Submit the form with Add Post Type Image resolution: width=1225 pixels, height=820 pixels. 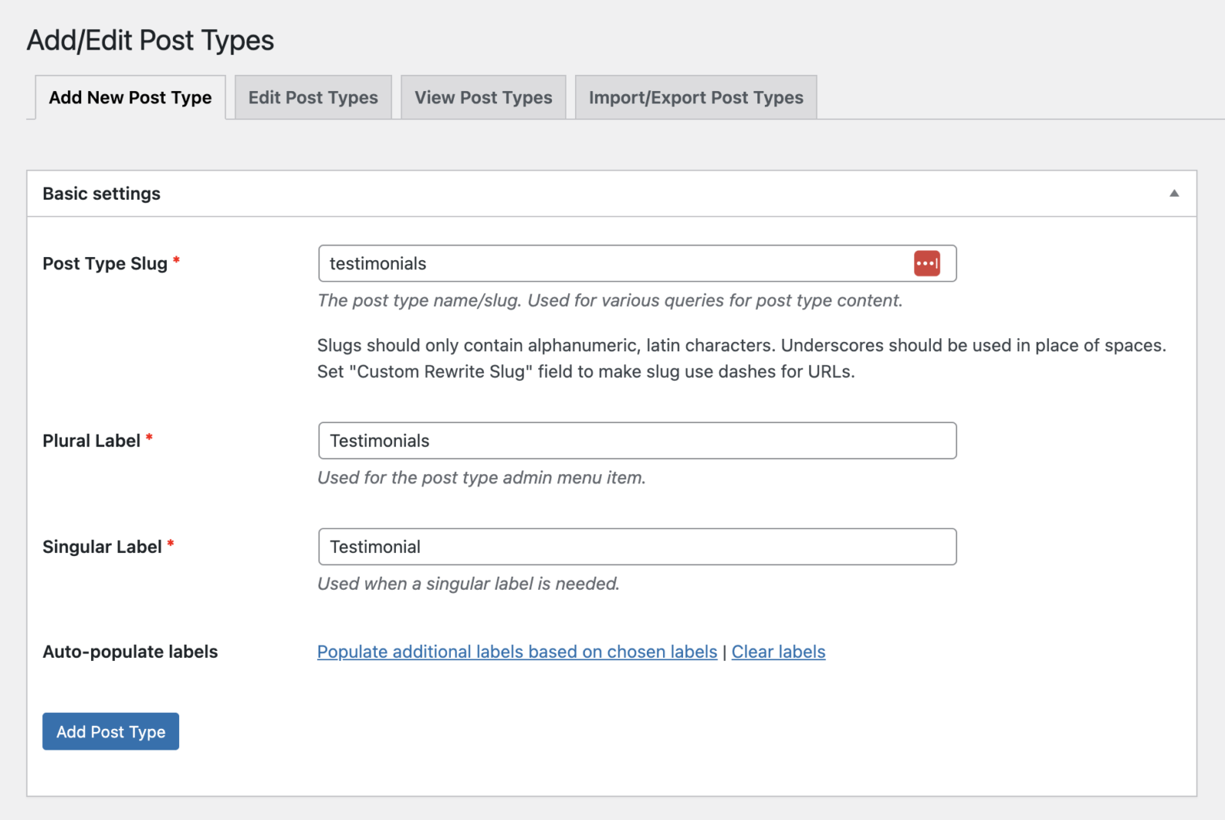110,731
